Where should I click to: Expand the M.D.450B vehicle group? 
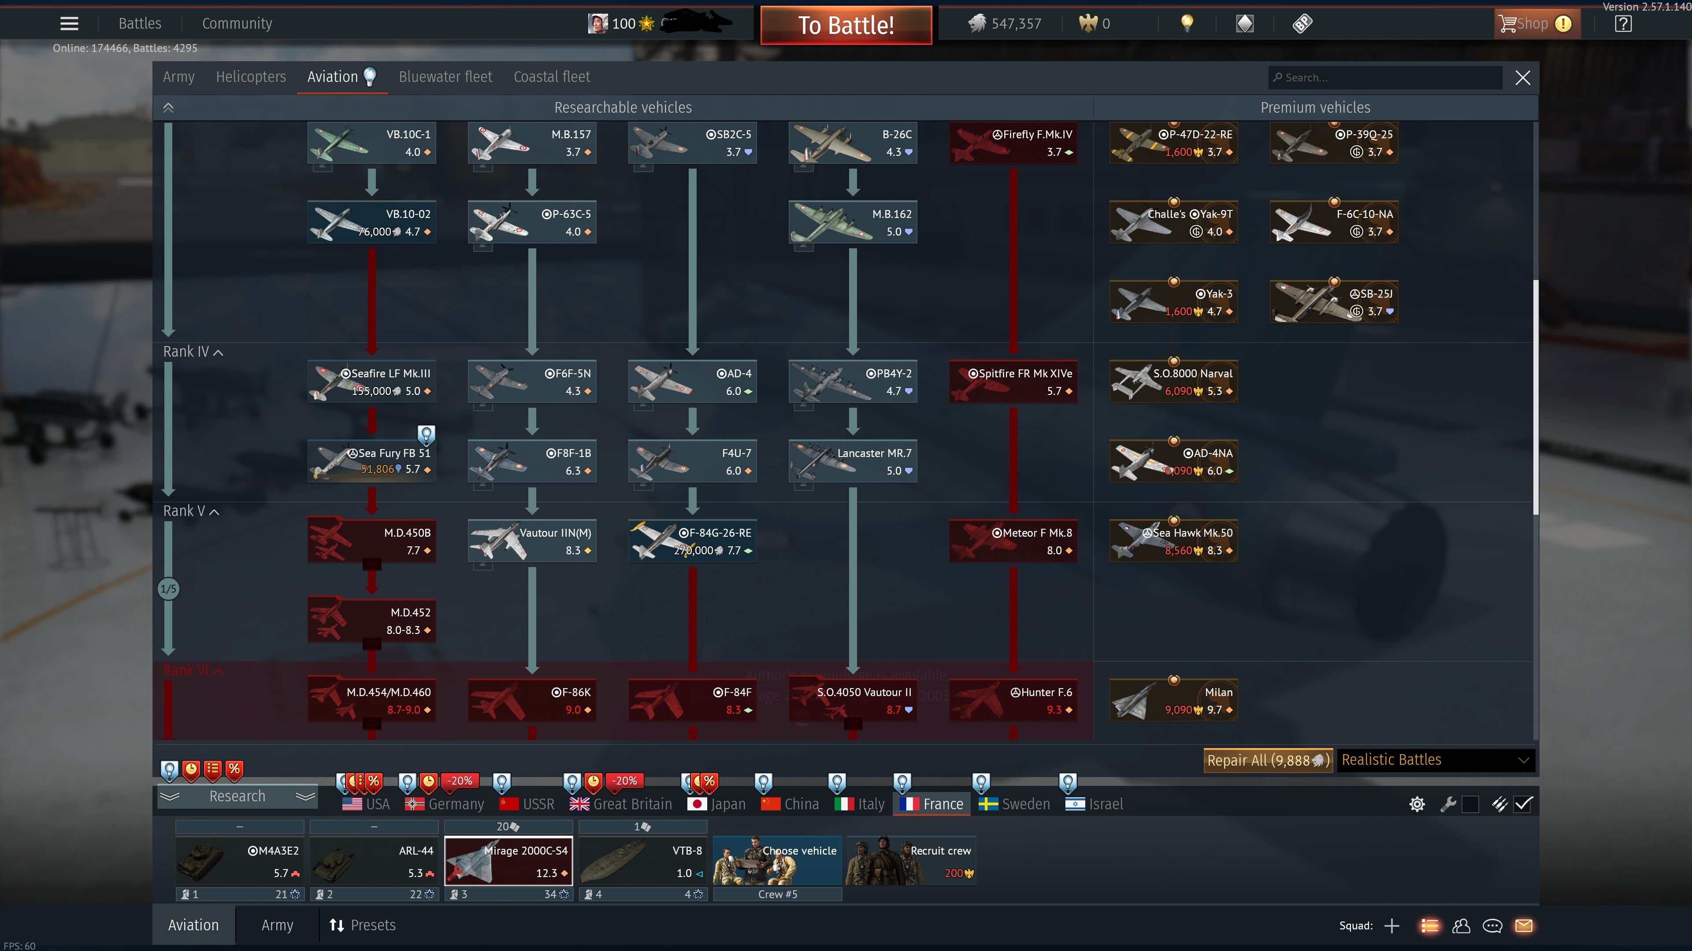[x=372, y=564]
